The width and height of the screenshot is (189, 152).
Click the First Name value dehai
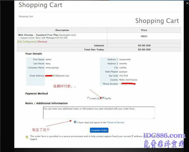tap(49, 59)
